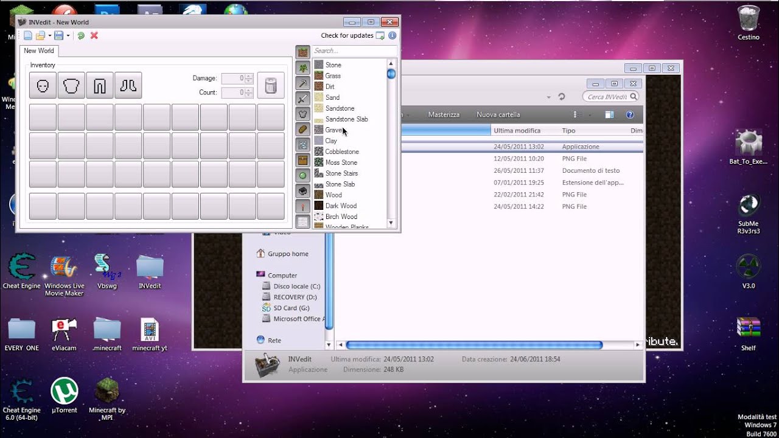779x438 pixels.
Task: Click the blue About info icon
Action: (393, 36)
